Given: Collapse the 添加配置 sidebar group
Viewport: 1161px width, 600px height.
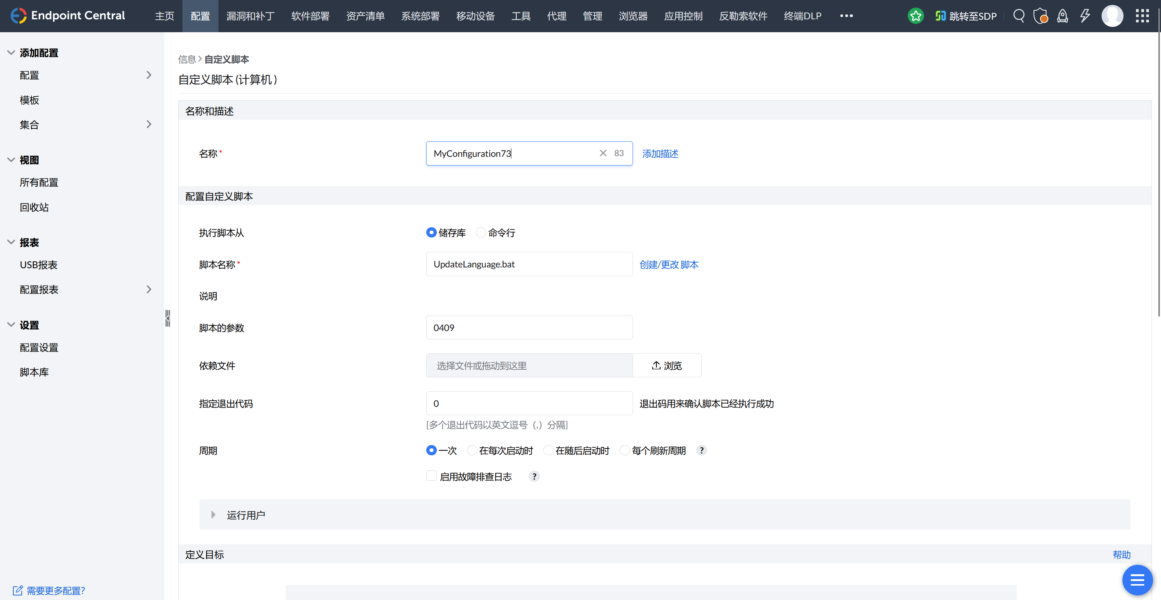Looking at the screenshot, I should [11, 53].
